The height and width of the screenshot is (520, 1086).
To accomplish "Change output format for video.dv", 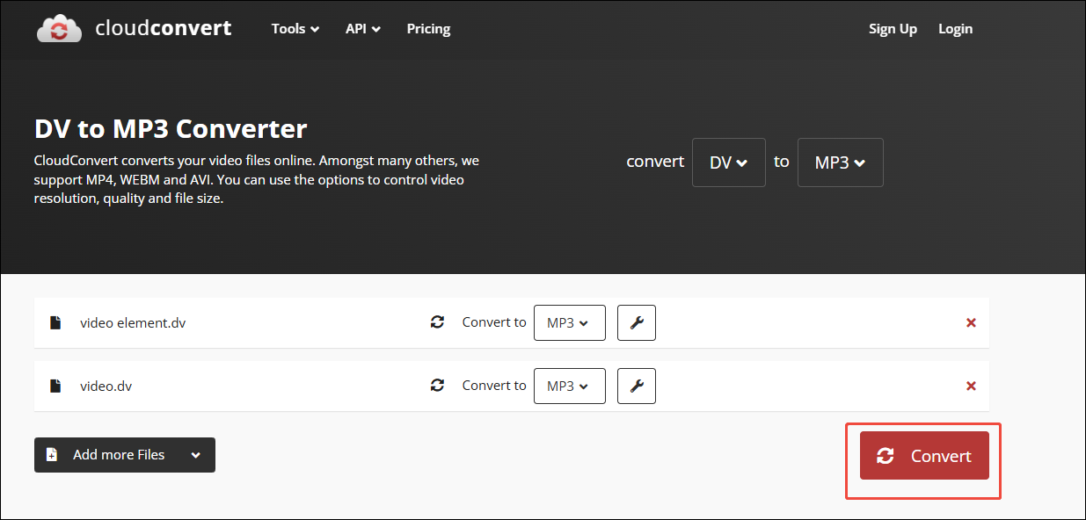I will pos(570,386).
